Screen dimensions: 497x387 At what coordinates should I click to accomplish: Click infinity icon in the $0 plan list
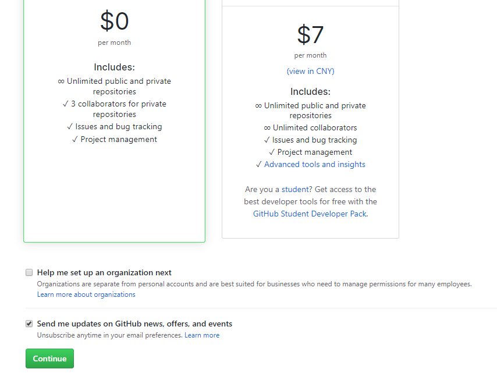61,81
